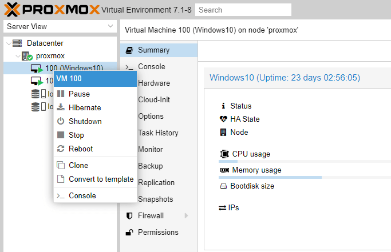Click the Memory usage progress bar
This screenshot has width=391, height=252.
point(305,178)
